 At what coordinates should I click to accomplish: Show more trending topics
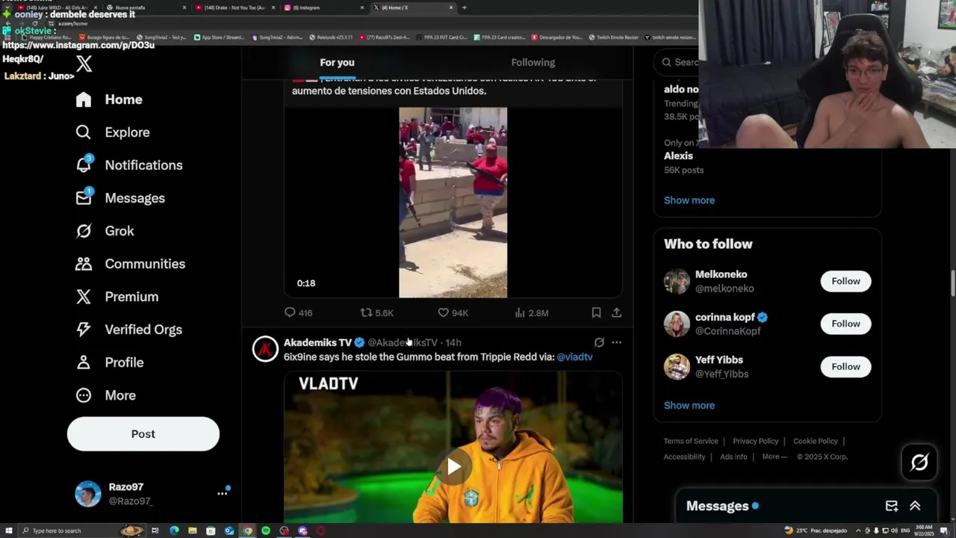[x=689, y=200]
